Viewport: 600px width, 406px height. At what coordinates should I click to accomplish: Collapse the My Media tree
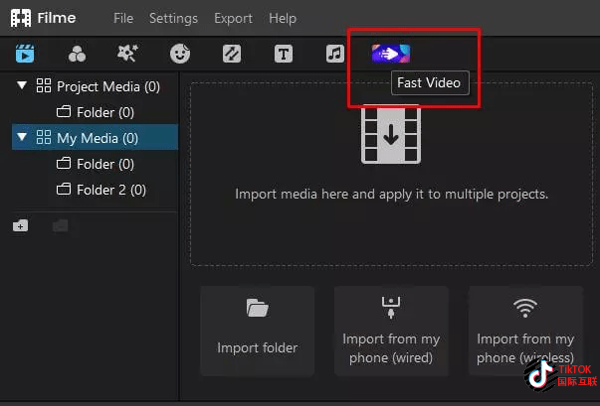[x=22, y=137]
